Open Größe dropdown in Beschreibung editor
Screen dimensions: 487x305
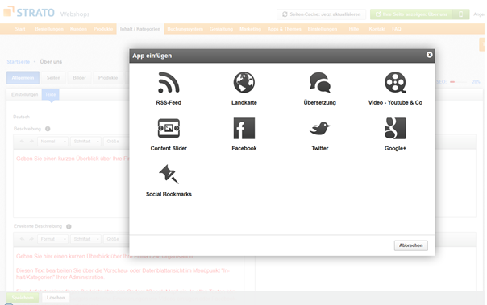click(115, 142)
